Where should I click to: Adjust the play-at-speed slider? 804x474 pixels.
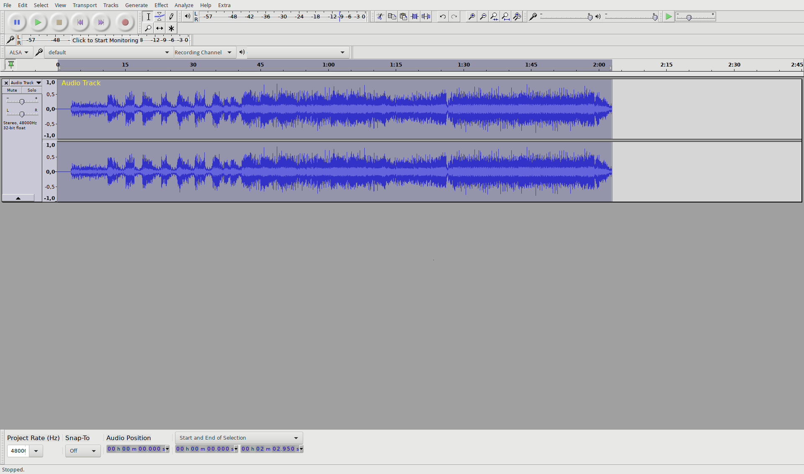coord(695,17)
